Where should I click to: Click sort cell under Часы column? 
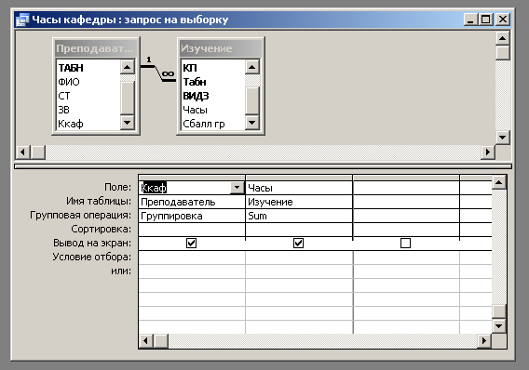click(x=299, y=230)
